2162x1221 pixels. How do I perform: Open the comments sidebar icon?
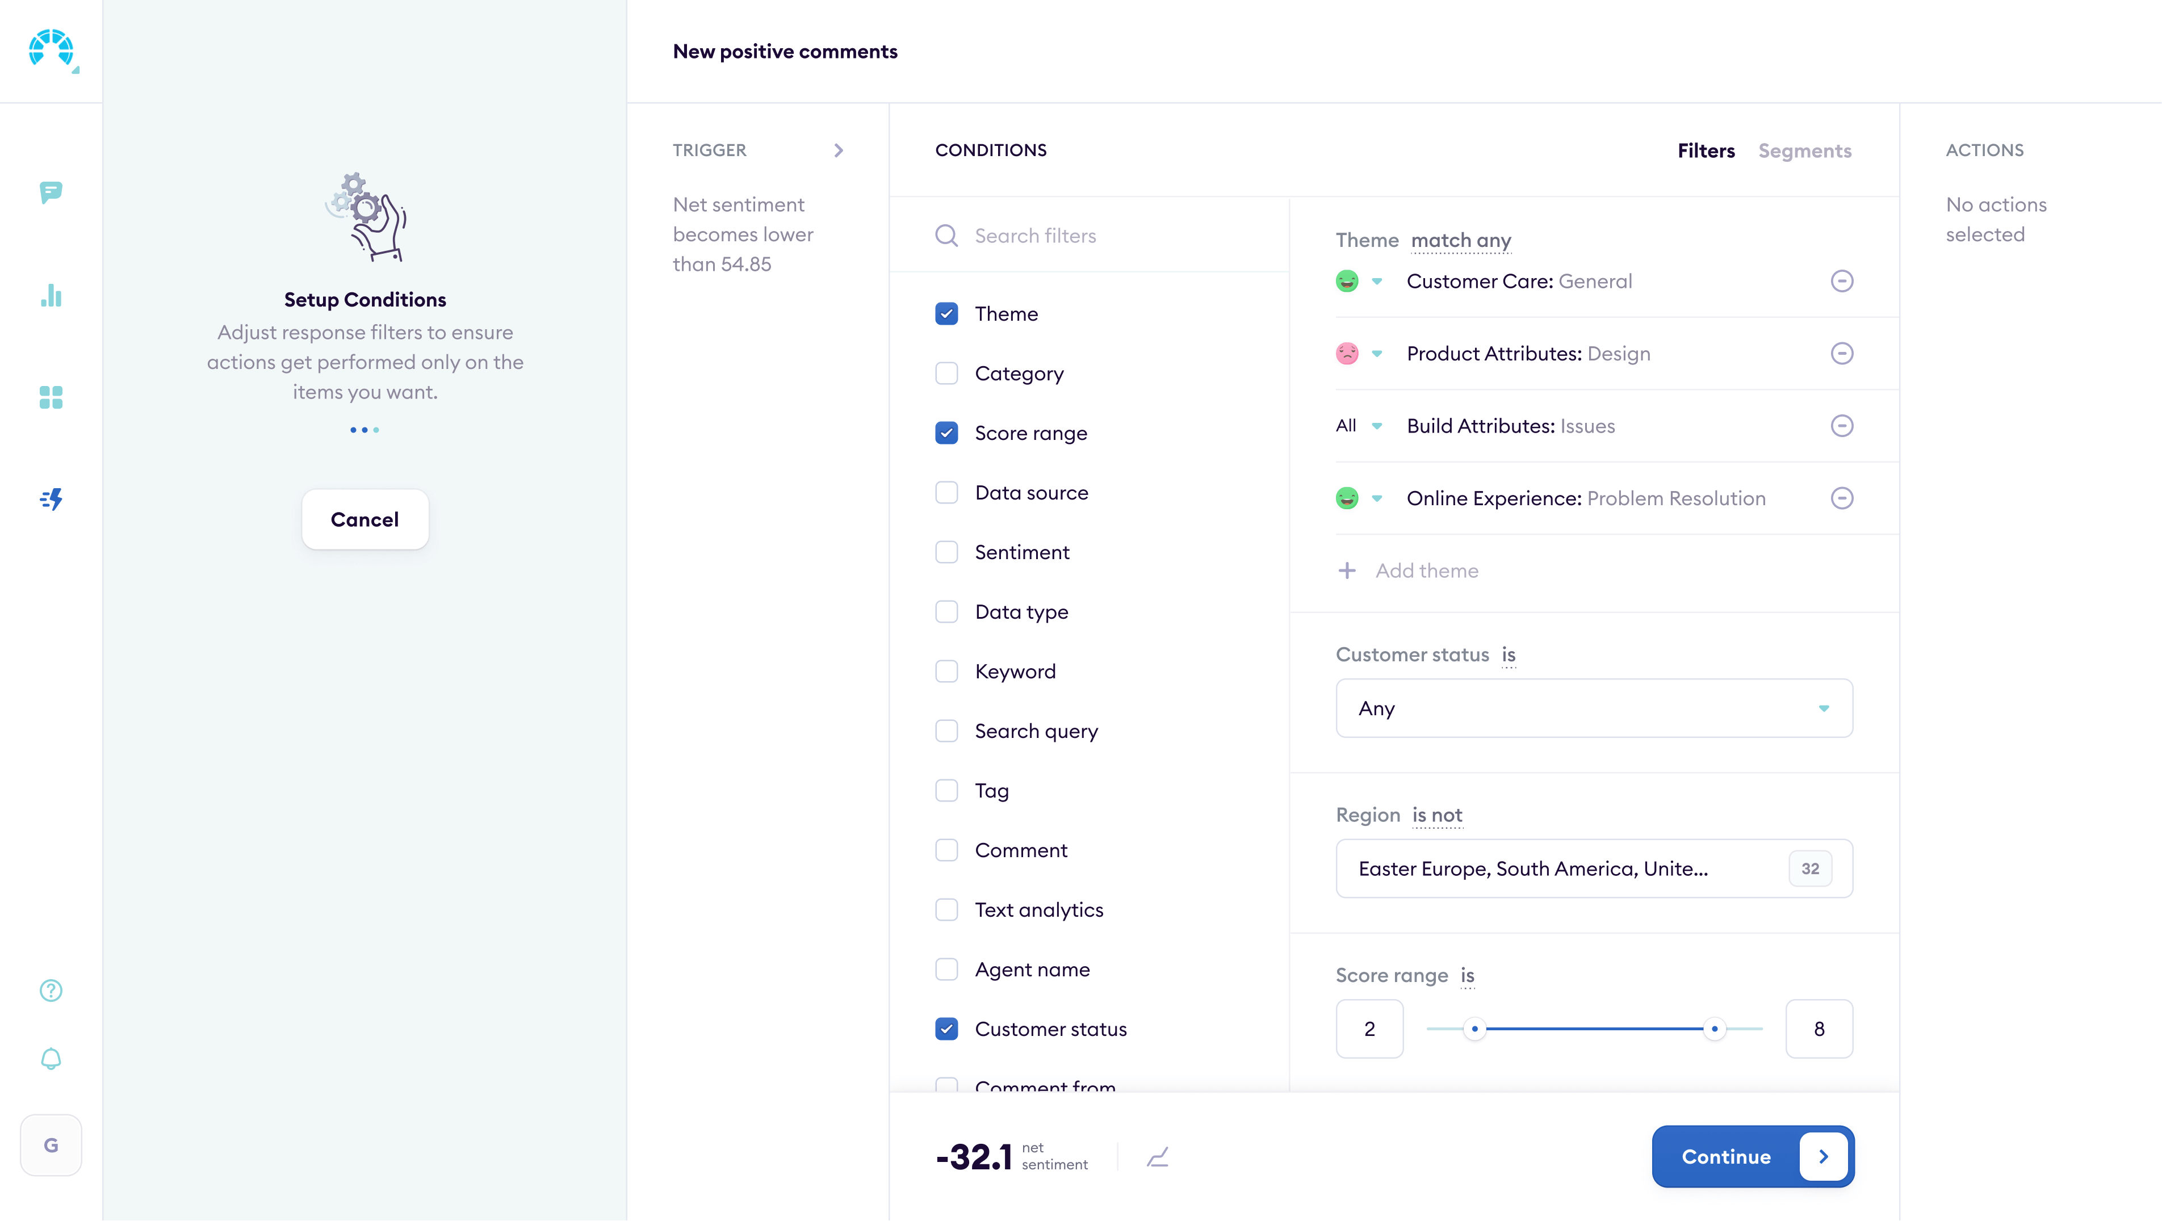coord(51,193)
